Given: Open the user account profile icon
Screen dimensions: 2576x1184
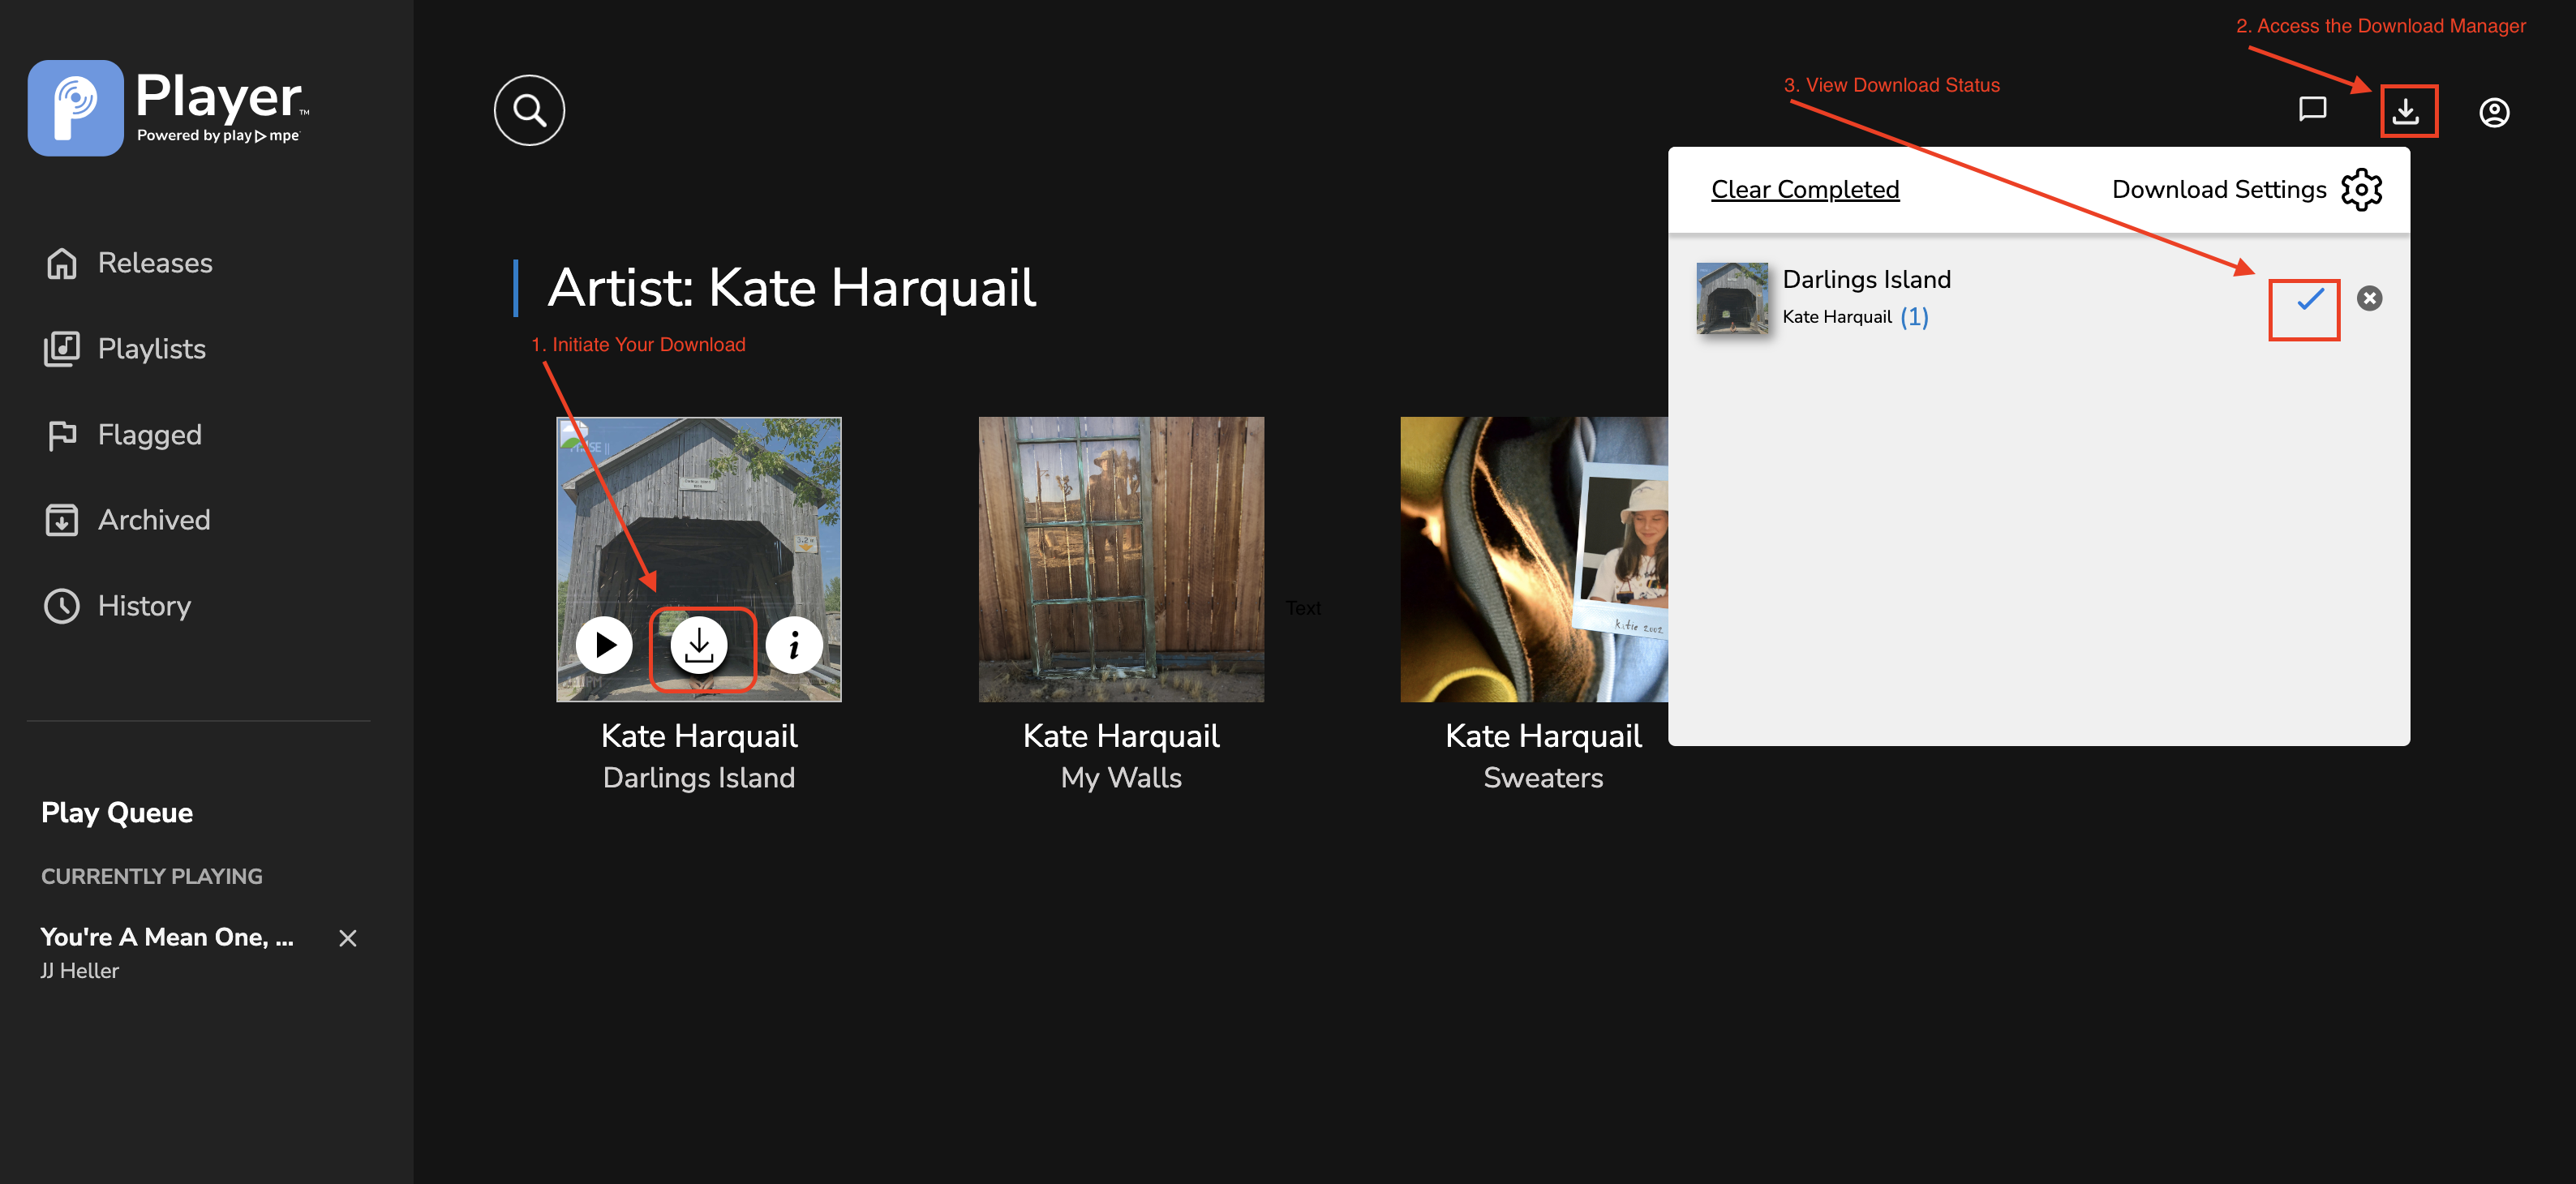Looking at the screenshot, I should point(2494,112).
